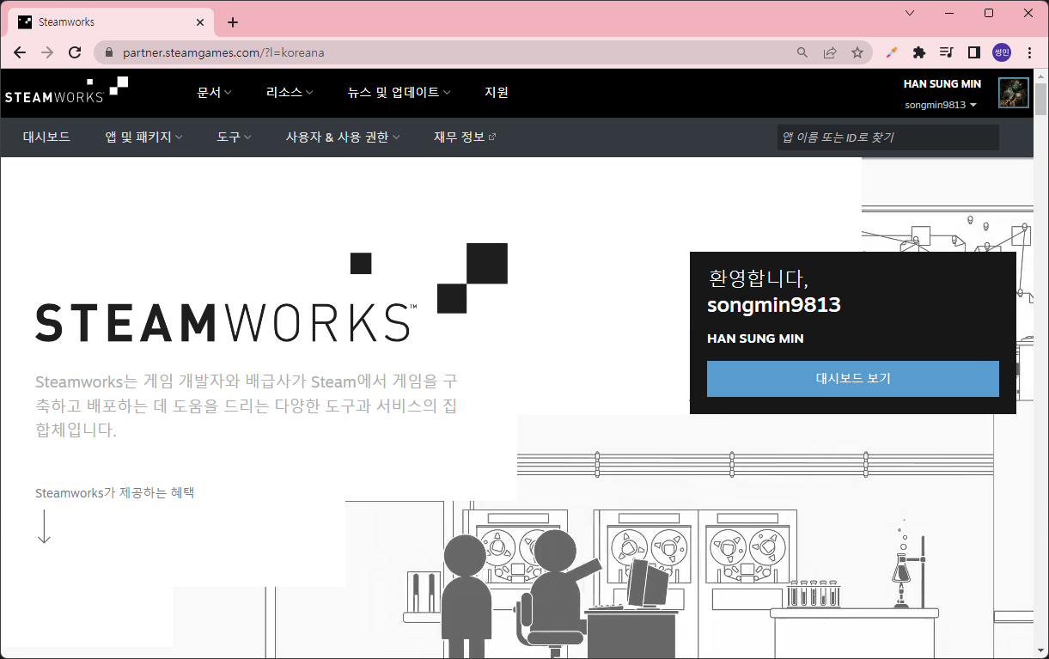Open the Extensions puzzle icon
Screen dimensions: 1049x659
pos(919,52)
